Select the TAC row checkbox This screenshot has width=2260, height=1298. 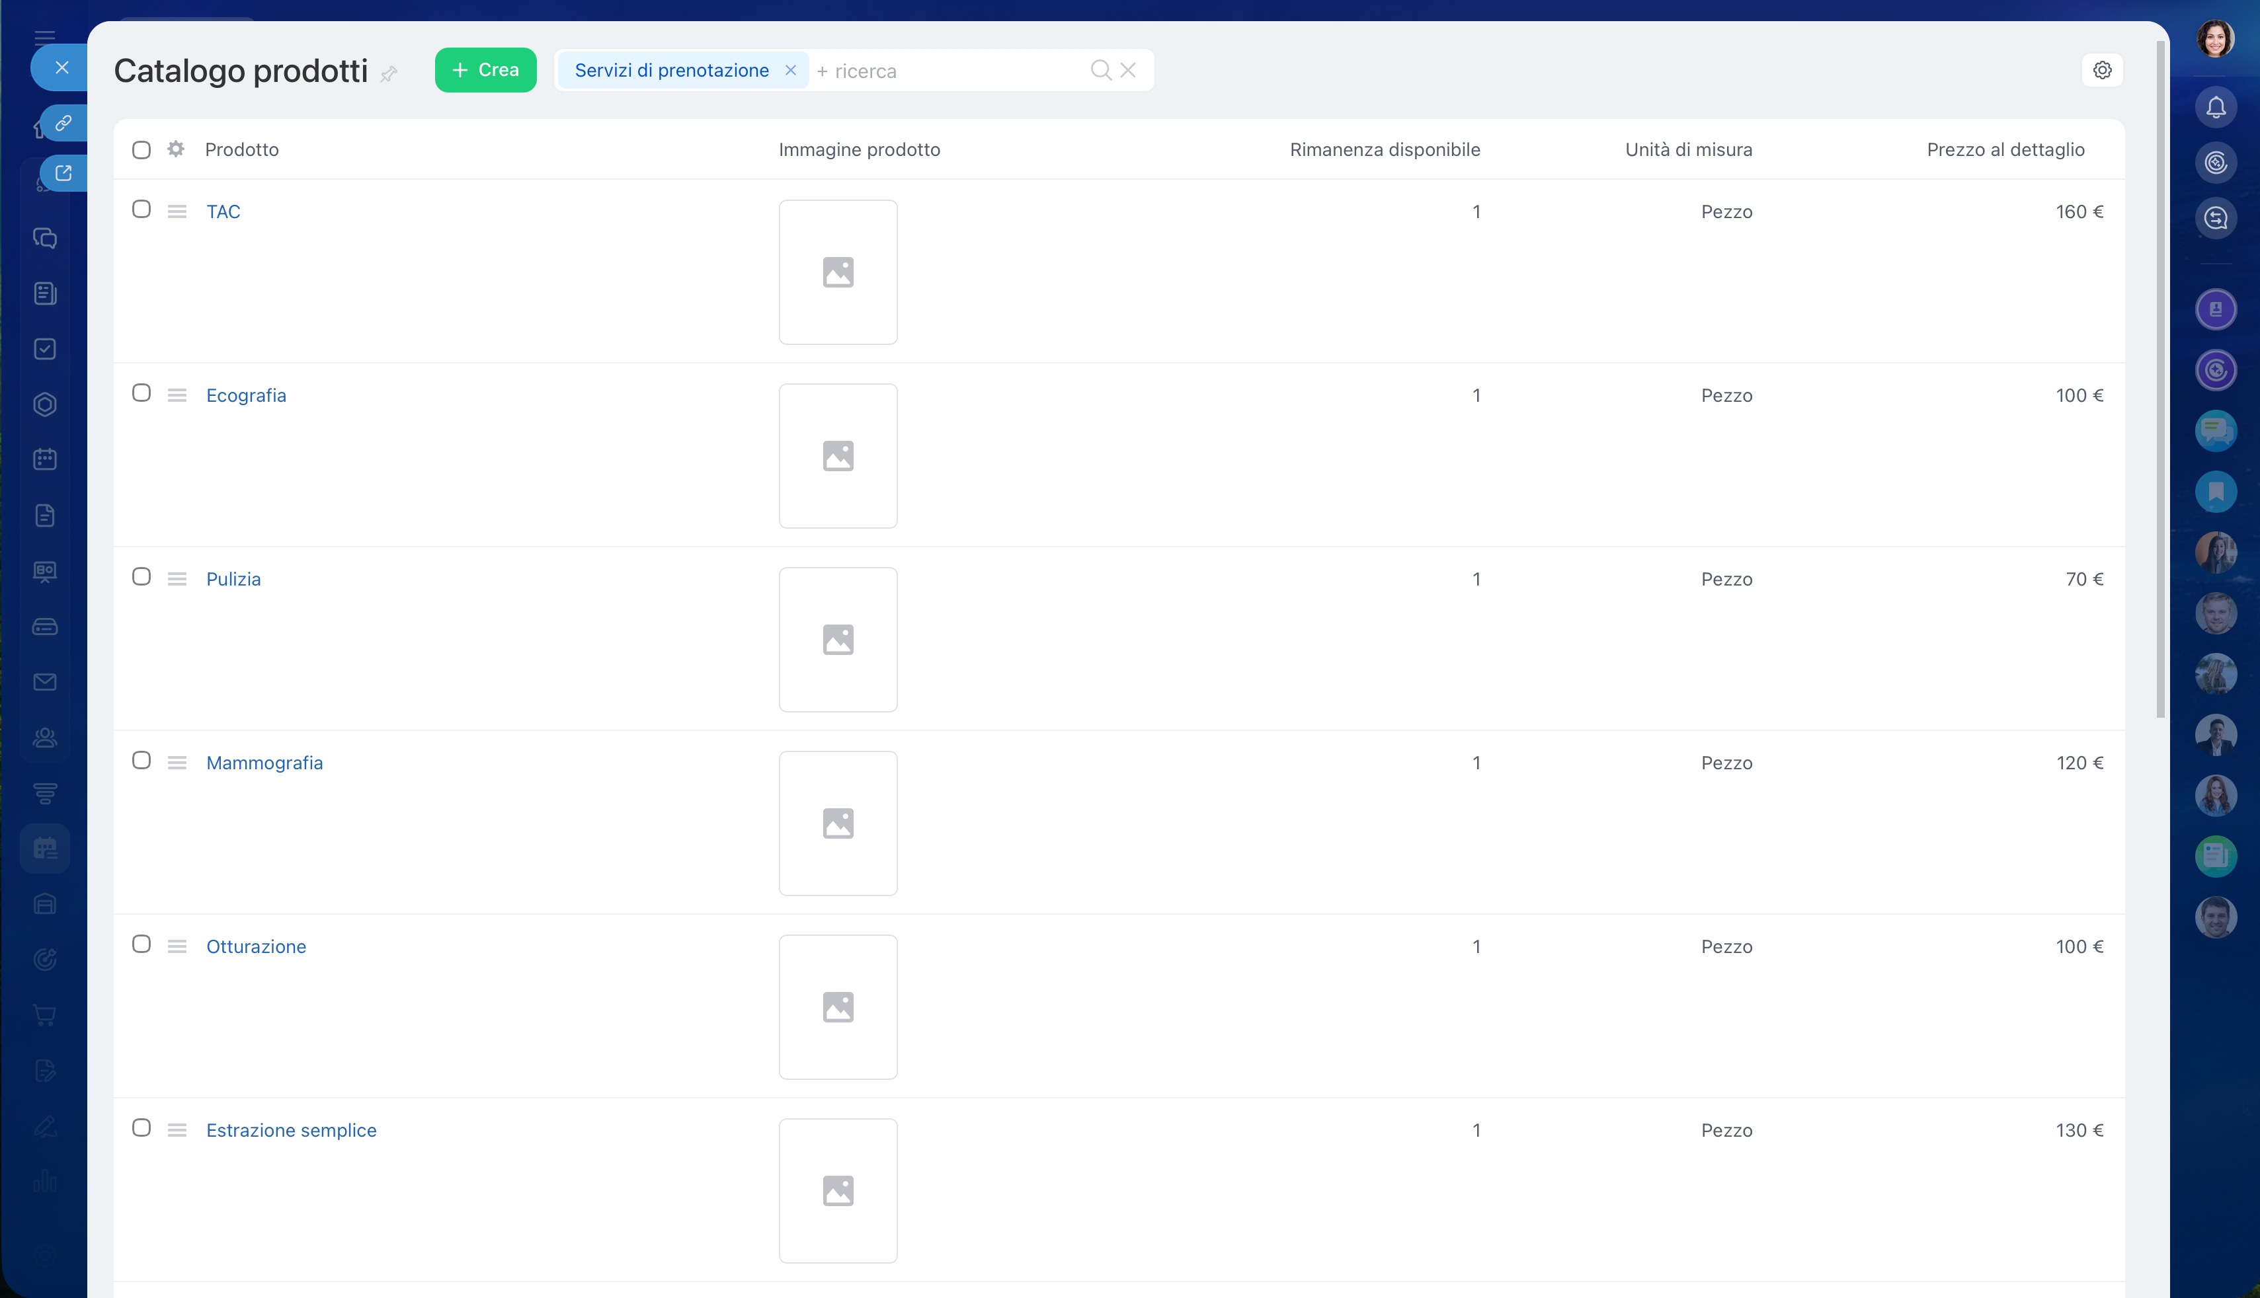click(x=141, y=210)
